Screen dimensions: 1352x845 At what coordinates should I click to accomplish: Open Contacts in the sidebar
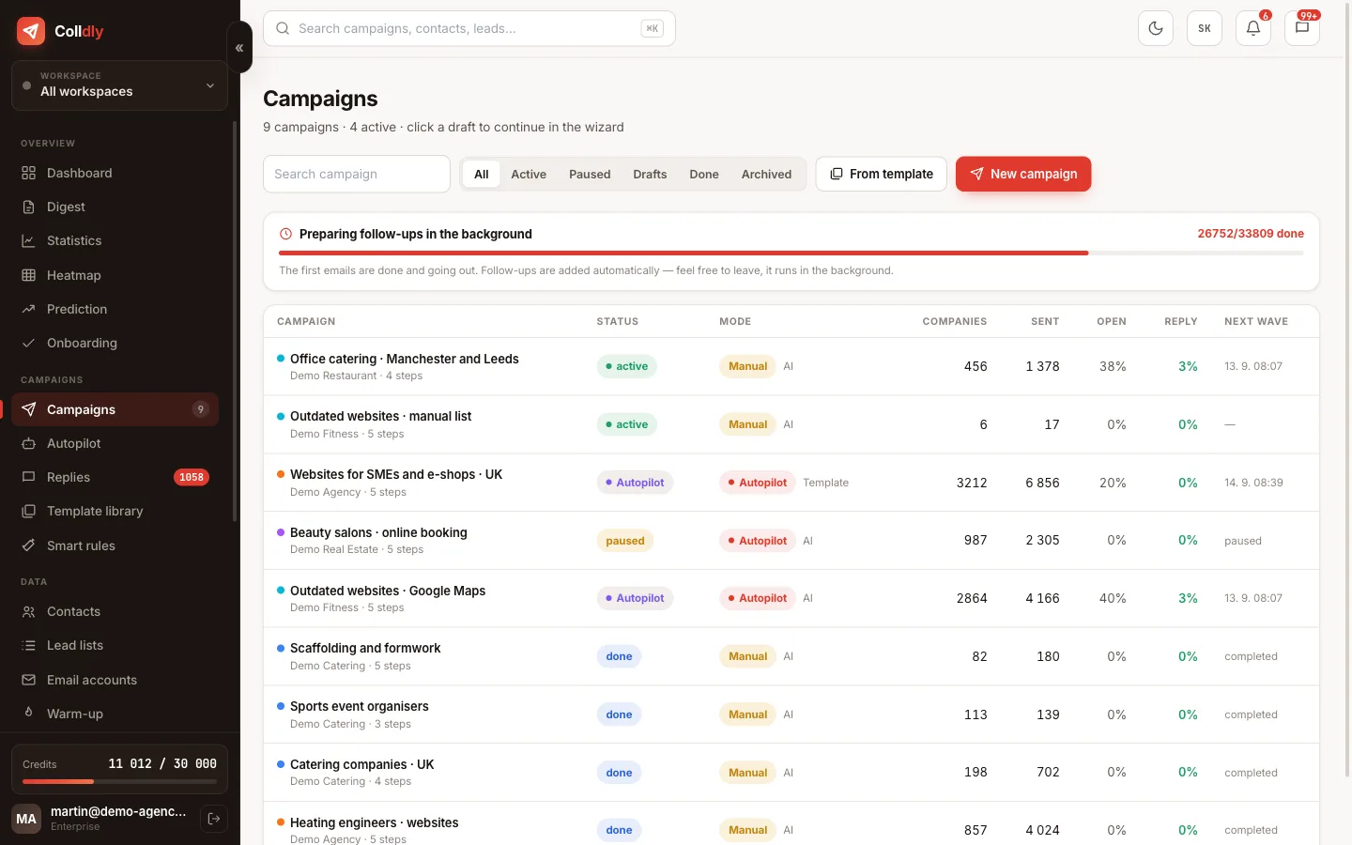tap(115, 611)
